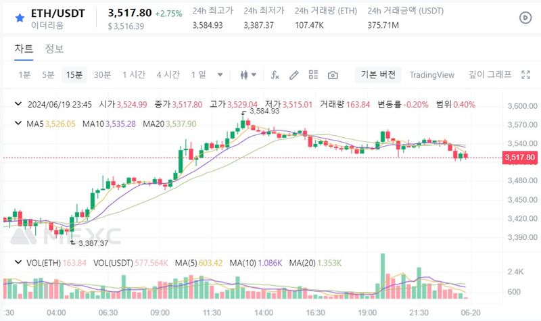Click the play video icon

click(x=525, y=18)
